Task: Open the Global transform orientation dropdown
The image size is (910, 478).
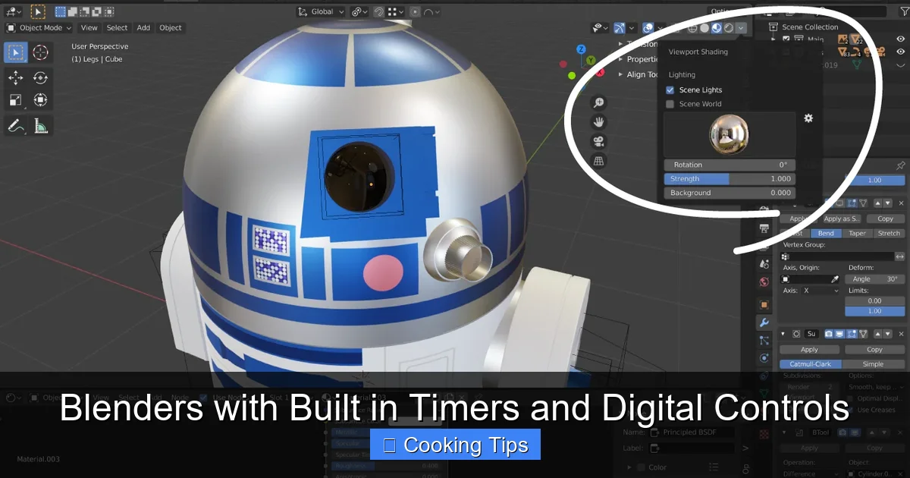Action: [x=319, y=11]
